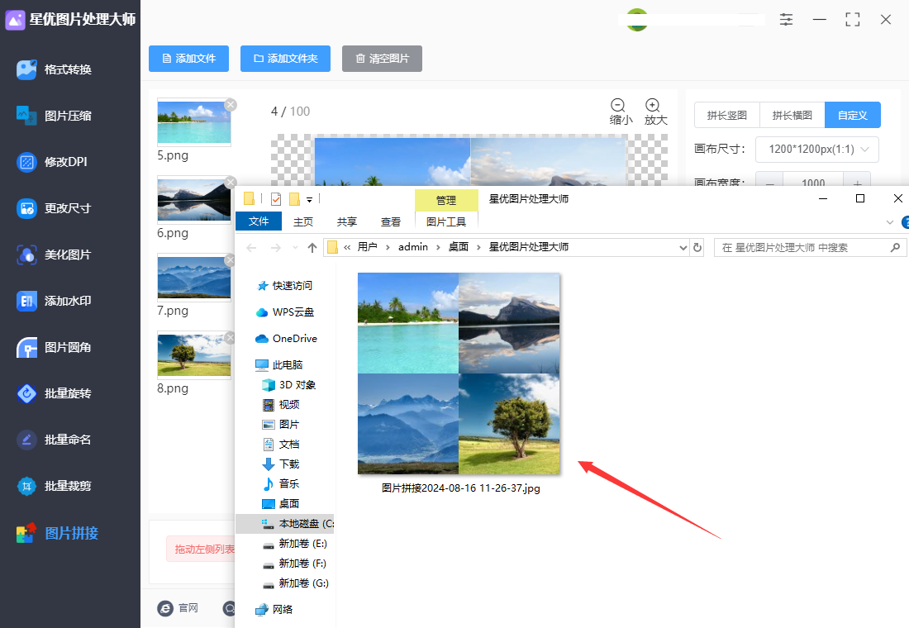Toggle fullscreen icon in app title bar
This screenshot has height=628, width=909.
852,19
